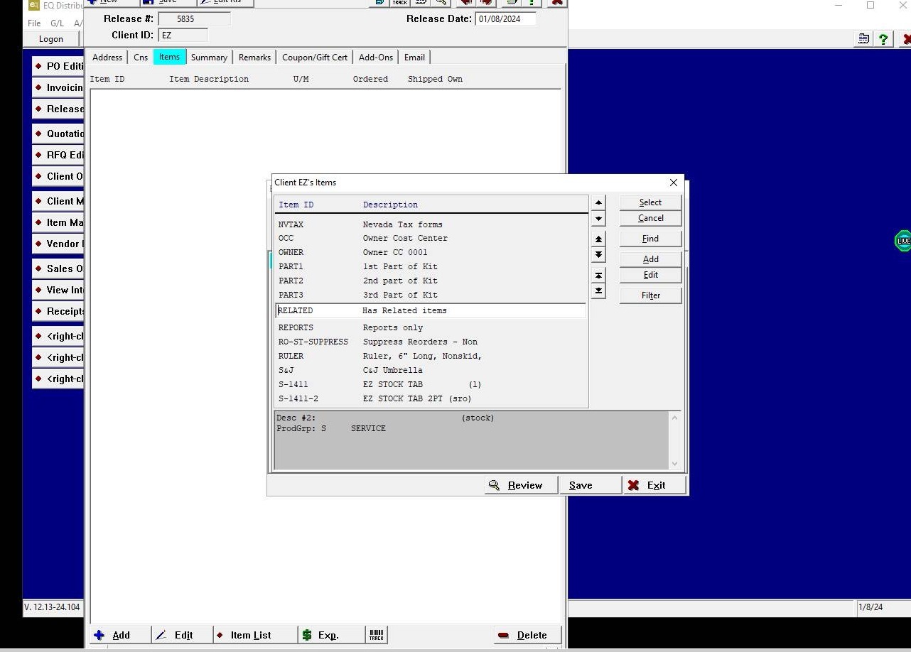This screenshot has height=652, width=911.
Task: Open the Vendor sidebar button
Action: pos(58,244)
